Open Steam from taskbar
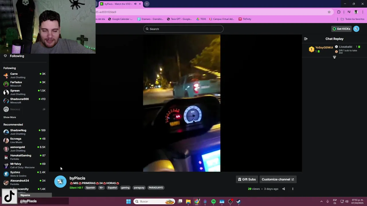This screenshot has width=367, height=206. [239, 201]
